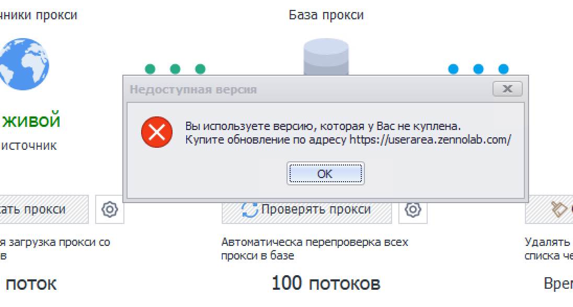The width and height of the screenshot is (573, 307).
Task: Open the gear settings beside the left proxy button
Action: (110, 210)
